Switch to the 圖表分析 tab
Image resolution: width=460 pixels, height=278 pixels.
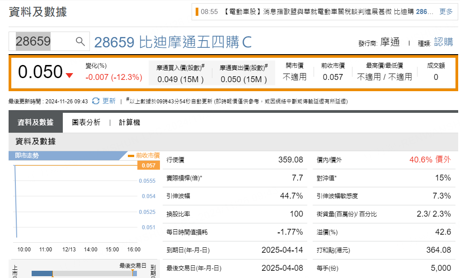[86, 122]
